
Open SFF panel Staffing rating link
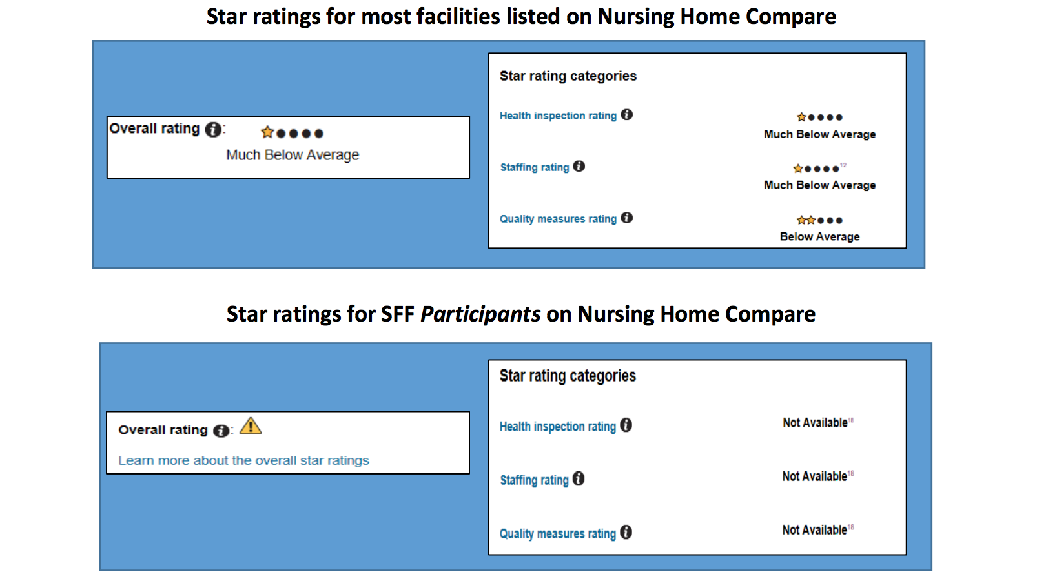535,480
